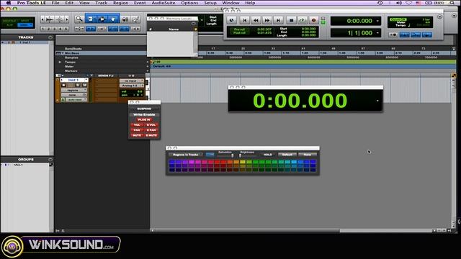Click Default in color palette

[x=287, y=155]
